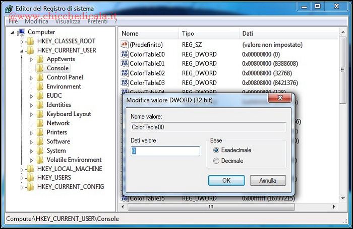Screen dimensions: 353x229
Task: Click the Control Panel folder icon
Action: (x=40, y=77)
